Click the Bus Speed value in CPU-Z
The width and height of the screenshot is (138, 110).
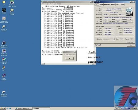108,33
